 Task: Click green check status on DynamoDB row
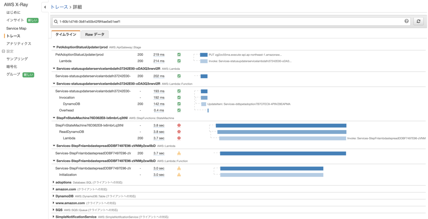point(179,104)
